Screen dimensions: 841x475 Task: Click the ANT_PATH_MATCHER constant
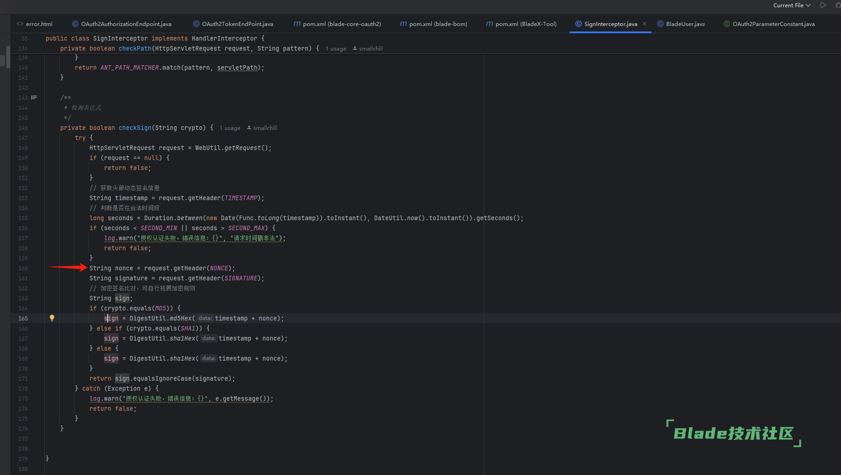[130, 67]
